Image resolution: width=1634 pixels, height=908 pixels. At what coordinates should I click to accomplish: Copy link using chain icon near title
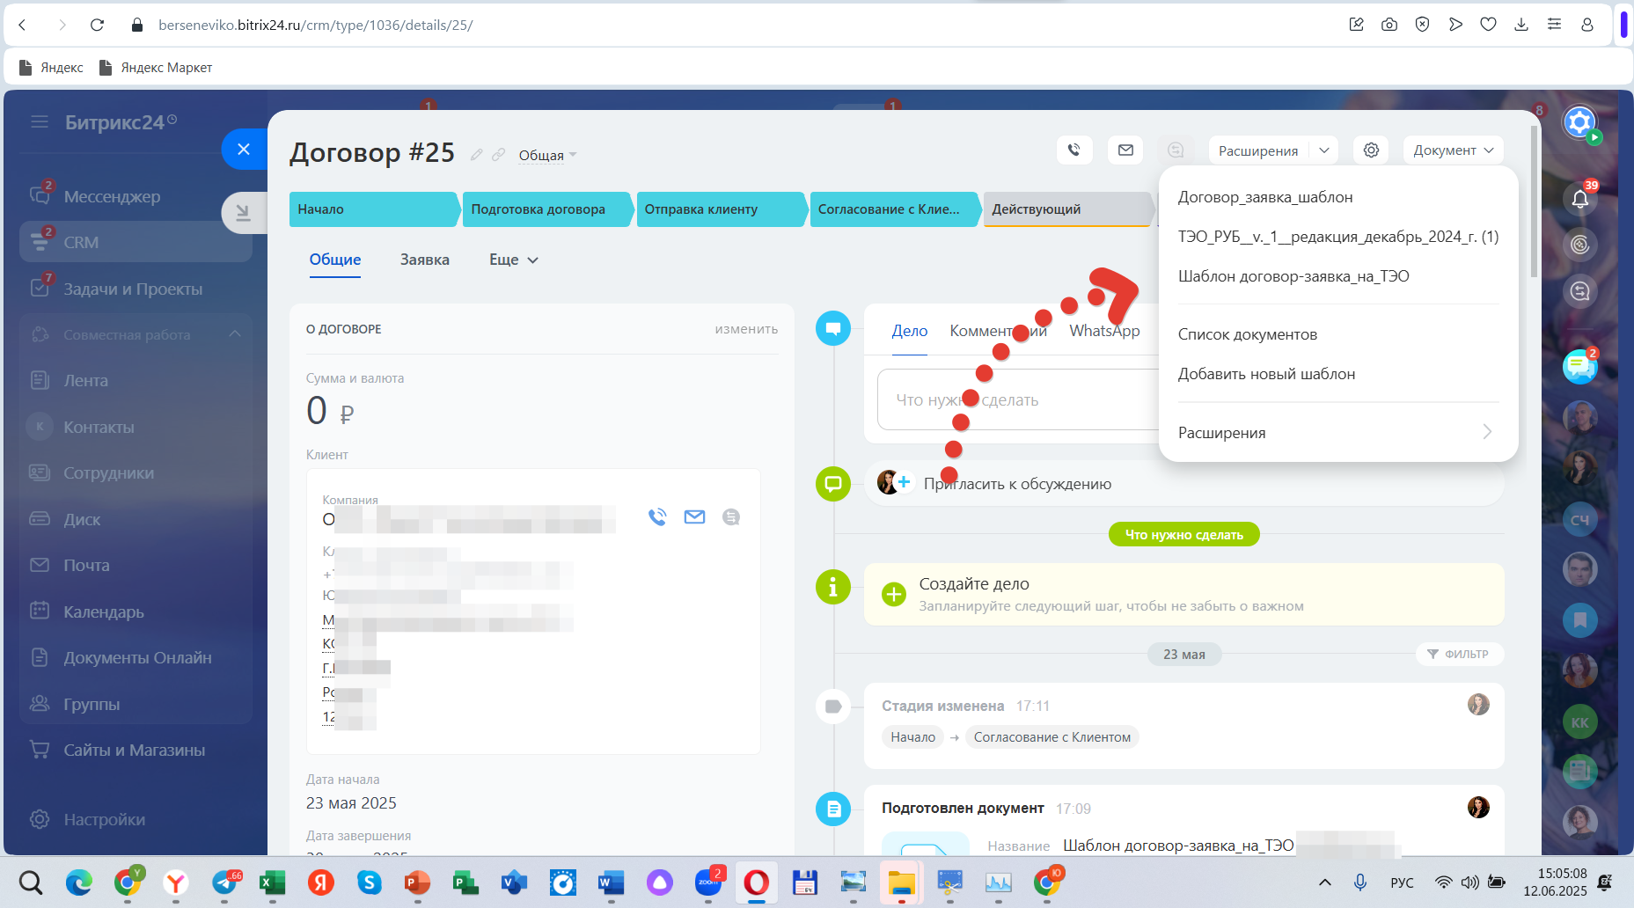pos(499,155)
